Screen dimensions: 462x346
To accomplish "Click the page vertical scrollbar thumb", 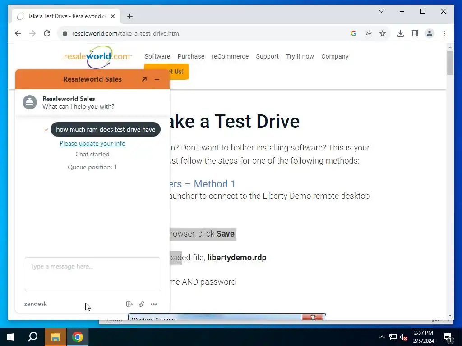I will pyautogui.click(x=450, y=63).
